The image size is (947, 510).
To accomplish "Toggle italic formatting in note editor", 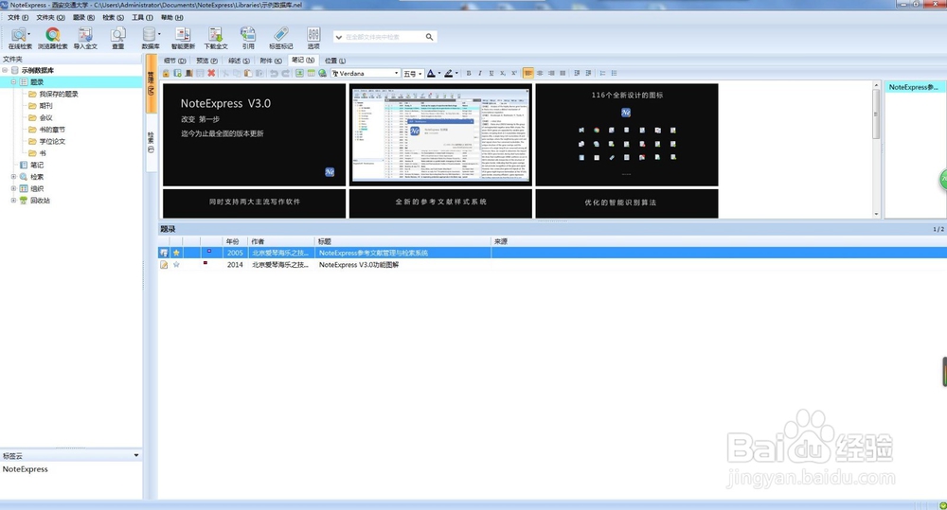I will (480, 73).
